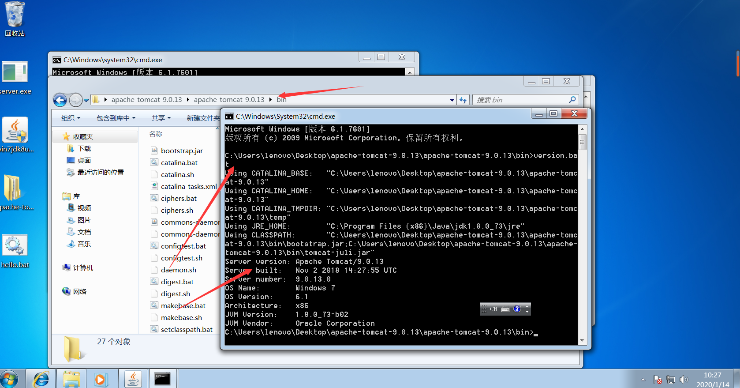Select the catalina.sh file
740x388 pixels.
[x=177, y=174]
